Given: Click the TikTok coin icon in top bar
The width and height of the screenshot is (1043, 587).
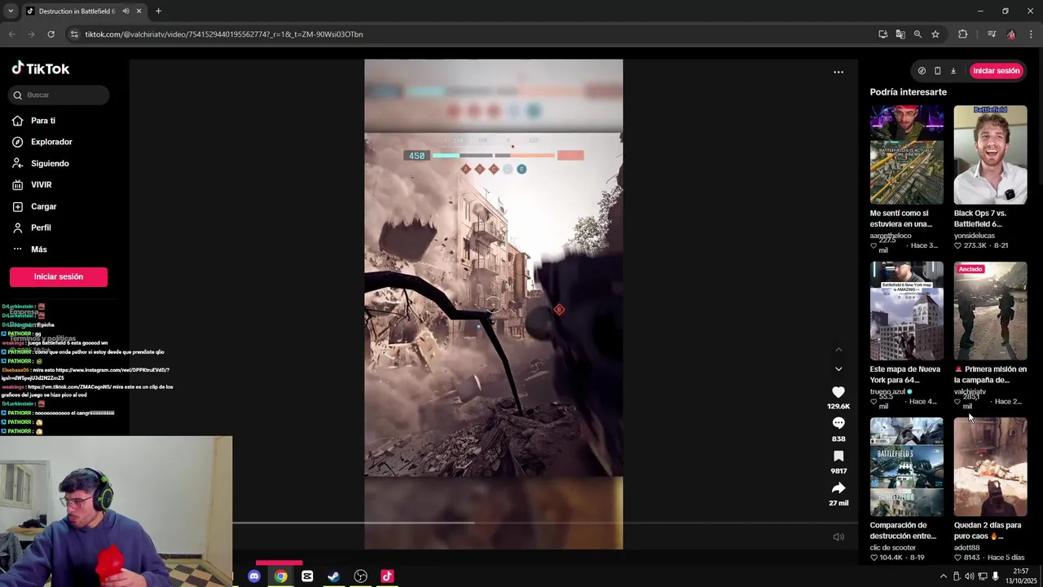Looking at the screenshot, I should tap(922, 71).
